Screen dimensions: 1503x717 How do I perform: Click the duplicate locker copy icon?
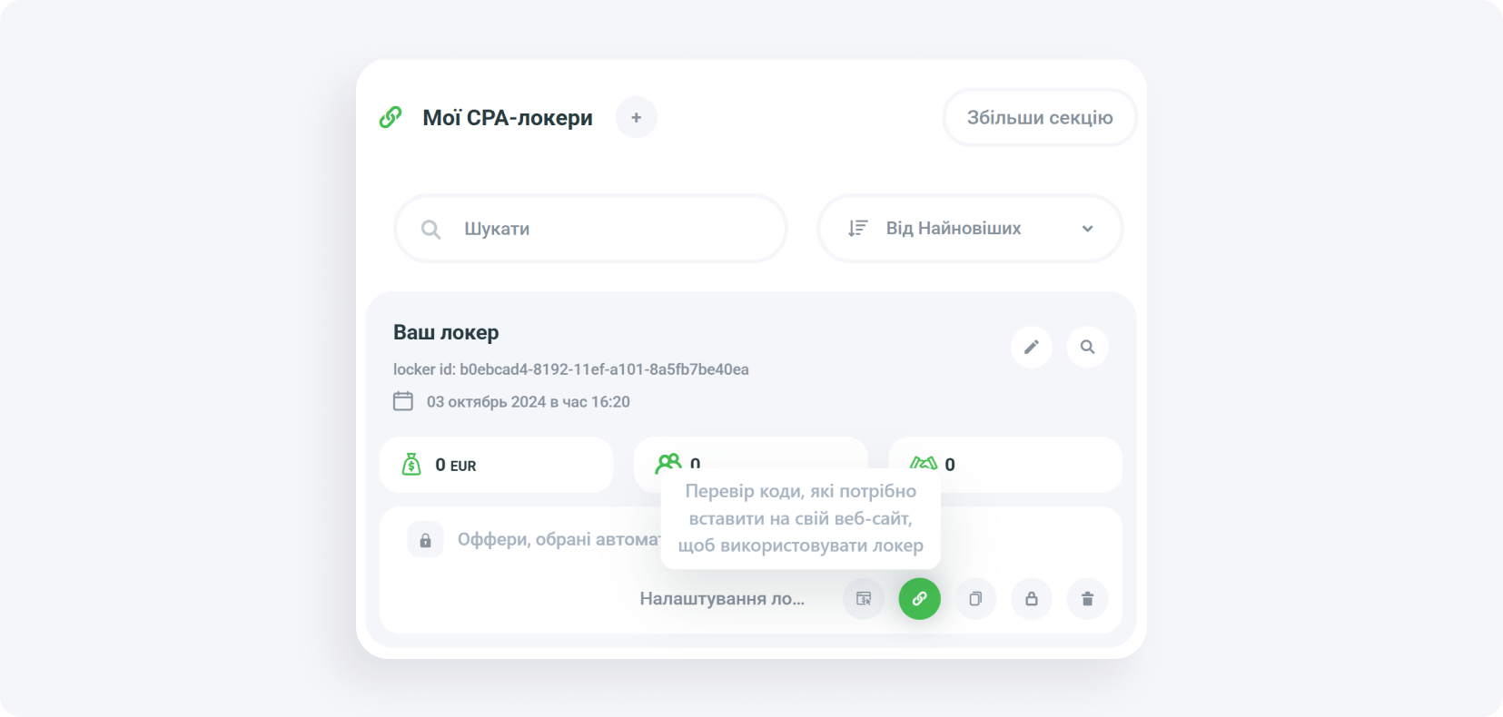click(x=975, y=599)
